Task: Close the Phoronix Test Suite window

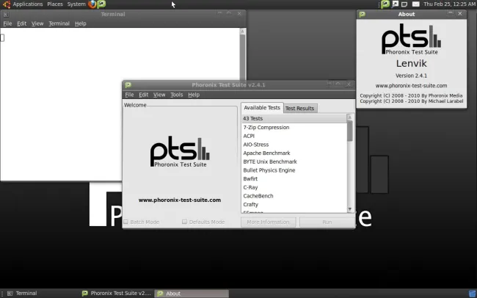Action: click(349, 84)
